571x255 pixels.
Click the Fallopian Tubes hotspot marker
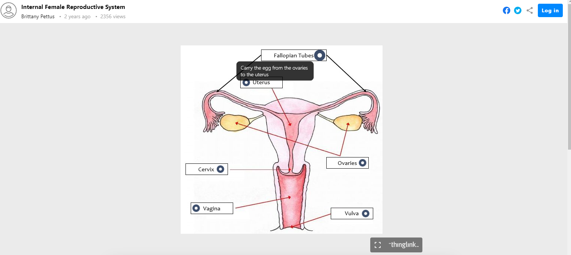320,55
